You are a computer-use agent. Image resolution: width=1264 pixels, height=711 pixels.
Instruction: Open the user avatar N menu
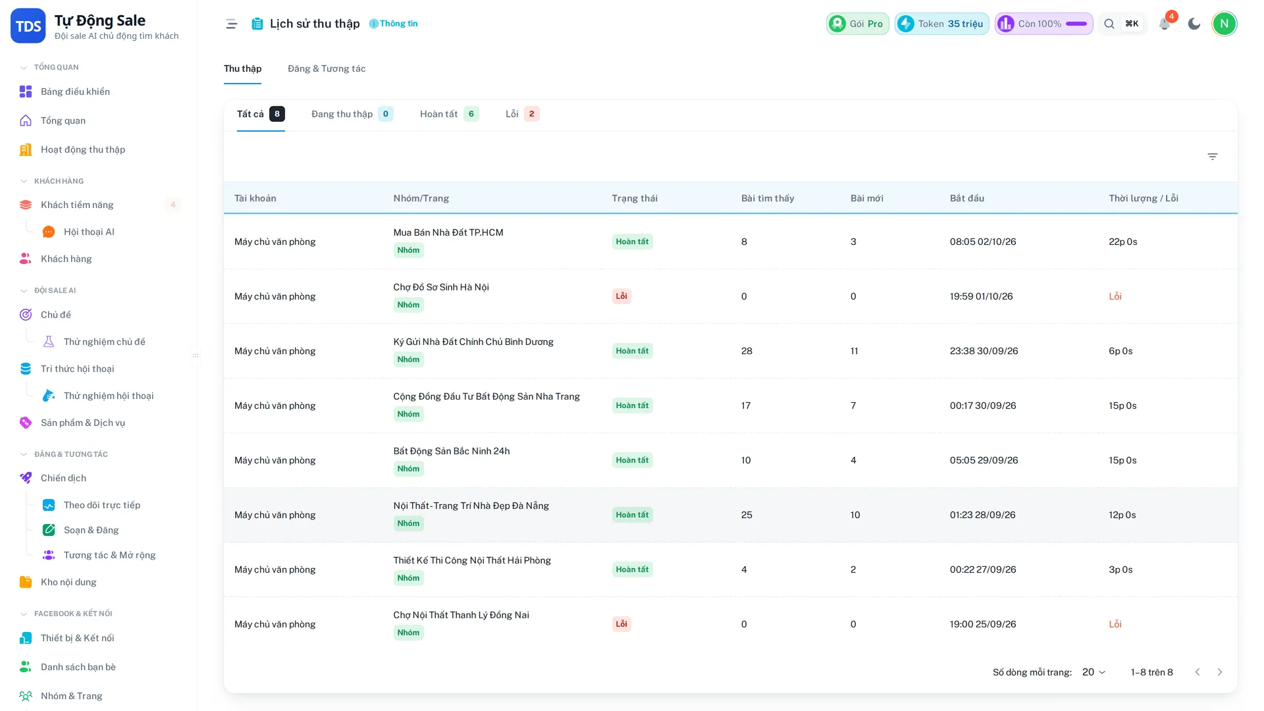(1224, 24)
